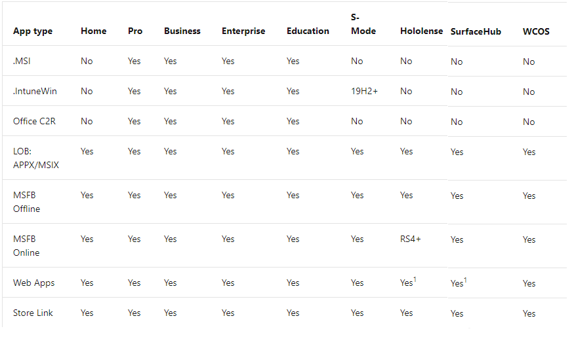
Task: Select the Home column header
Action: [93, 31]
